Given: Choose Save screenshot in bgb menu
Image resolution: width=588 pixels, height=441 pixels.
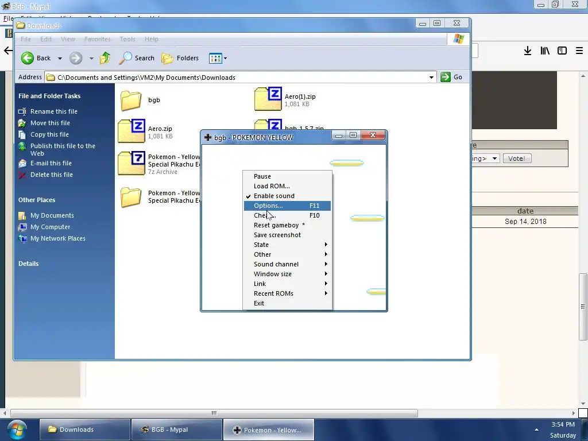Looking at the screenshot, I should tap(287, 235).
